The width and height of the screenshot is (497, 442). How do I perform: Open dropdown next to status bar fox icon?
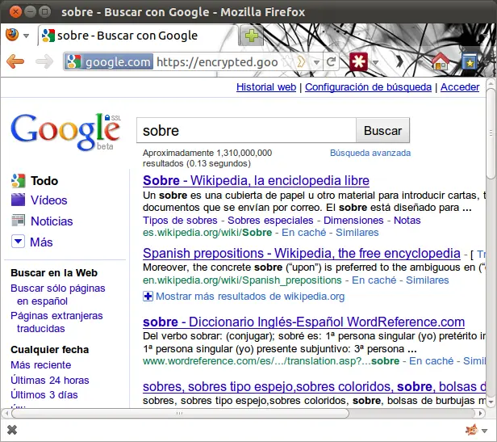[x=484, y=431]
